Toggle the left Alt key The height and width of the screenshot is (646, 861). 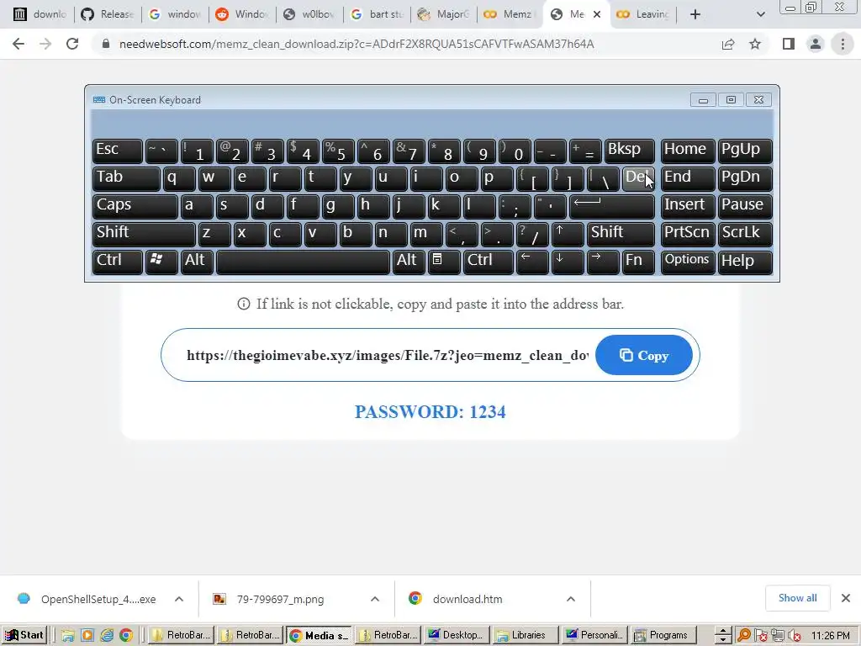tap(197, 262)
